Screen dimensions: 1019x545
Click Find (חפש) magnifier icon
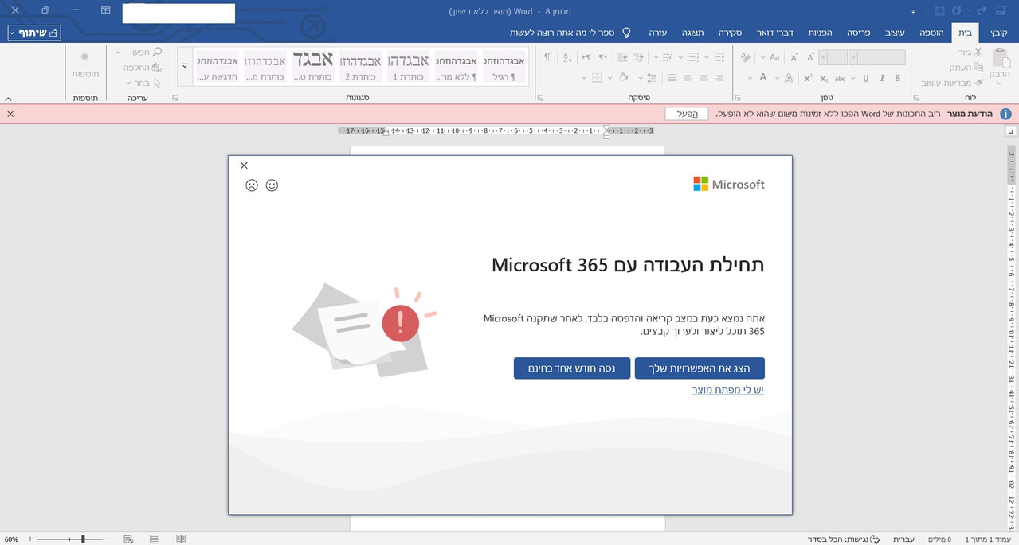[157, 52]
